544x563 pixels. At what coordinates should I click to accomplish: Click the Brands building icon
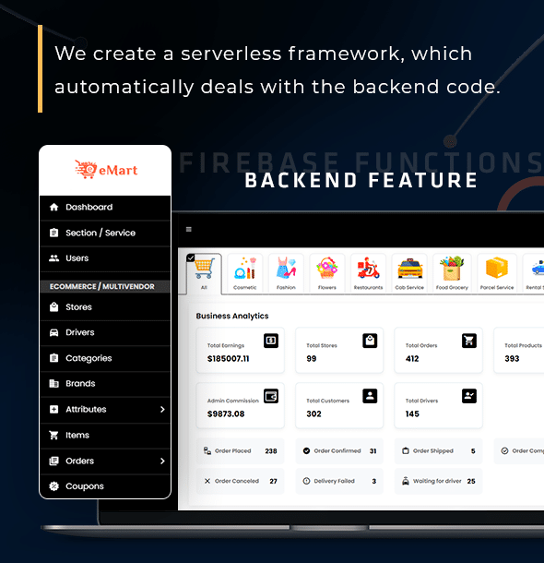53,383
